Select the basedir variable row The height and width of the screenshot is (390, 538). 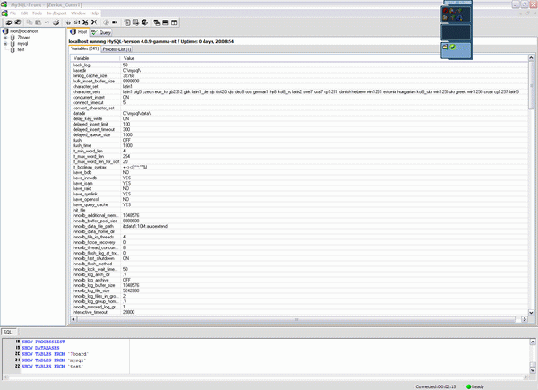pyautogui.click(x=299, y=70)
